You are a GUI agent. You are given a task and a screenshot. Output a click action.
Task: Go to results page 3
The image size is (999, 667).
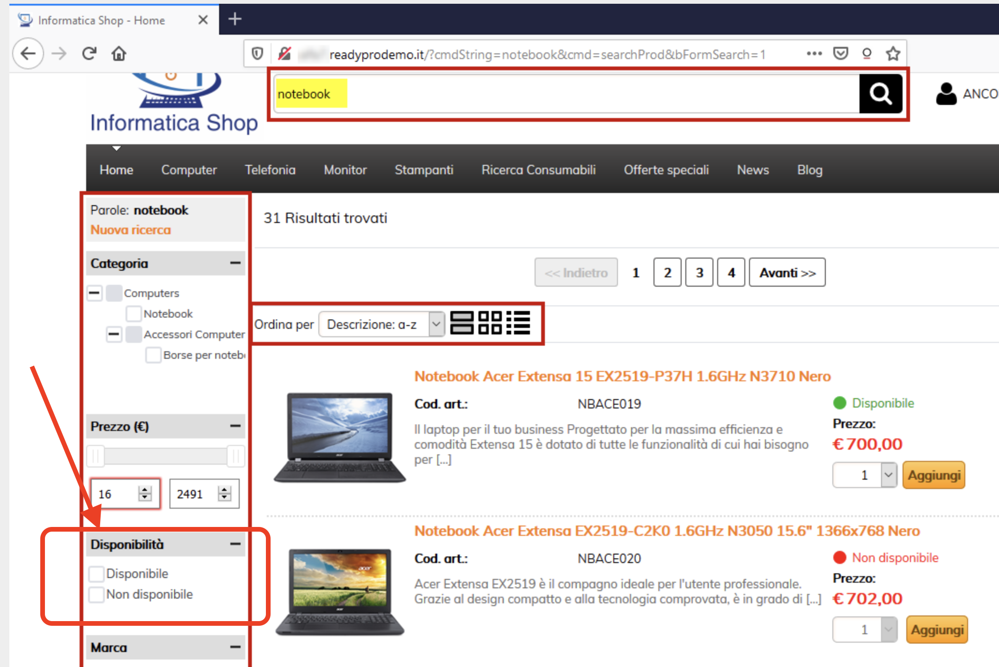pyautogui.click(x=699, y=272)
